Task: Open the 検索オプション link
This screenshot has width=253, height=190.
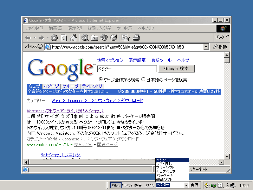Action: tap(110, 60)
